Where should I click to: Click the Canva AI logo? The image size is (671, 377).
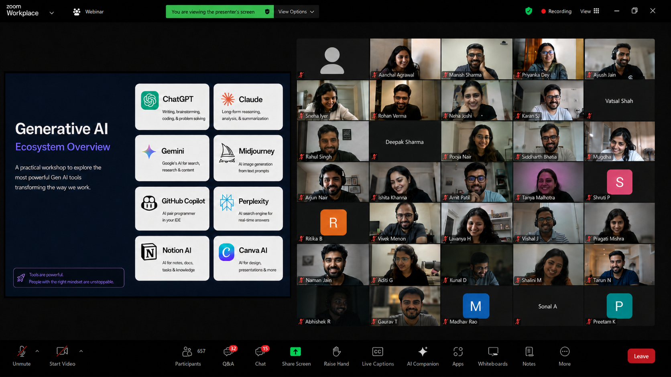226,252
